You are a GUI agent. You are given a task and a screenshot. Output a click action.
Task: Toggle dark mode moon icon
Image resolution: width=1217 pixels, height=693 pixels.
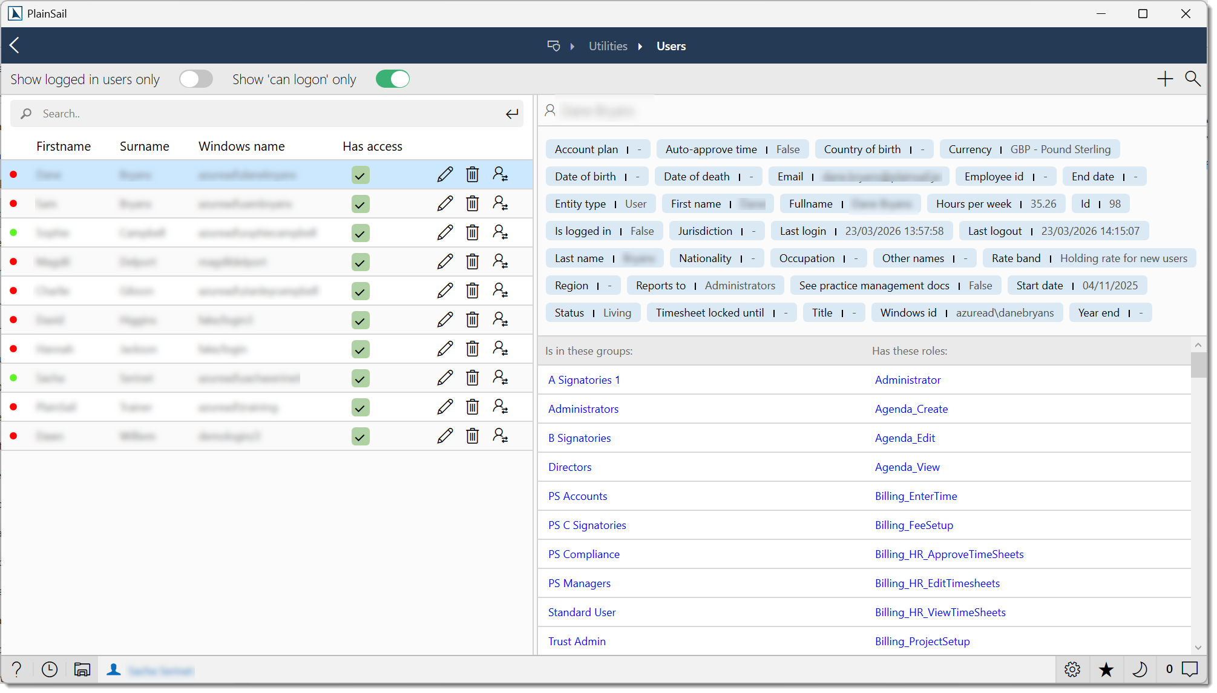tap(1139, 669)
